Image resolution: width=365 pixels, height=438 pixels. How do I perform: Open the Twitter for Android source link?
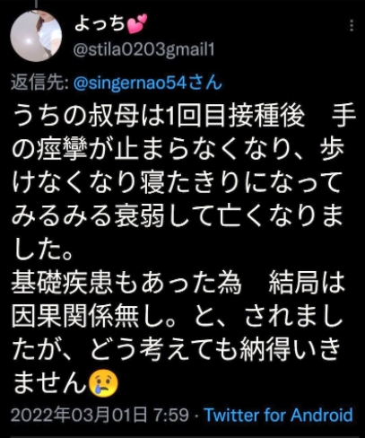pos(278,416)
